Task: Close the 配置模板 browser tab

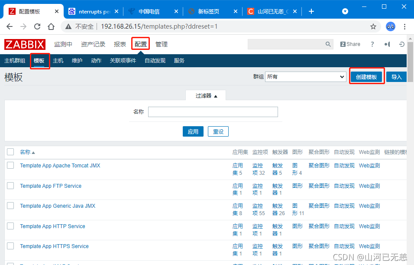Action: (x=56, y=11)
